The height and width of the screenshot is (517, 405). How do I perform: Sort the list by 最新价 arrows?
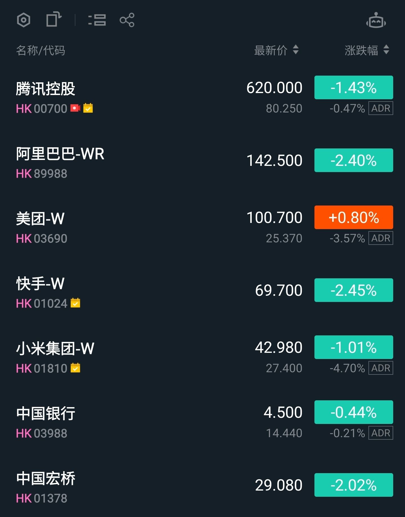(296, 50)
